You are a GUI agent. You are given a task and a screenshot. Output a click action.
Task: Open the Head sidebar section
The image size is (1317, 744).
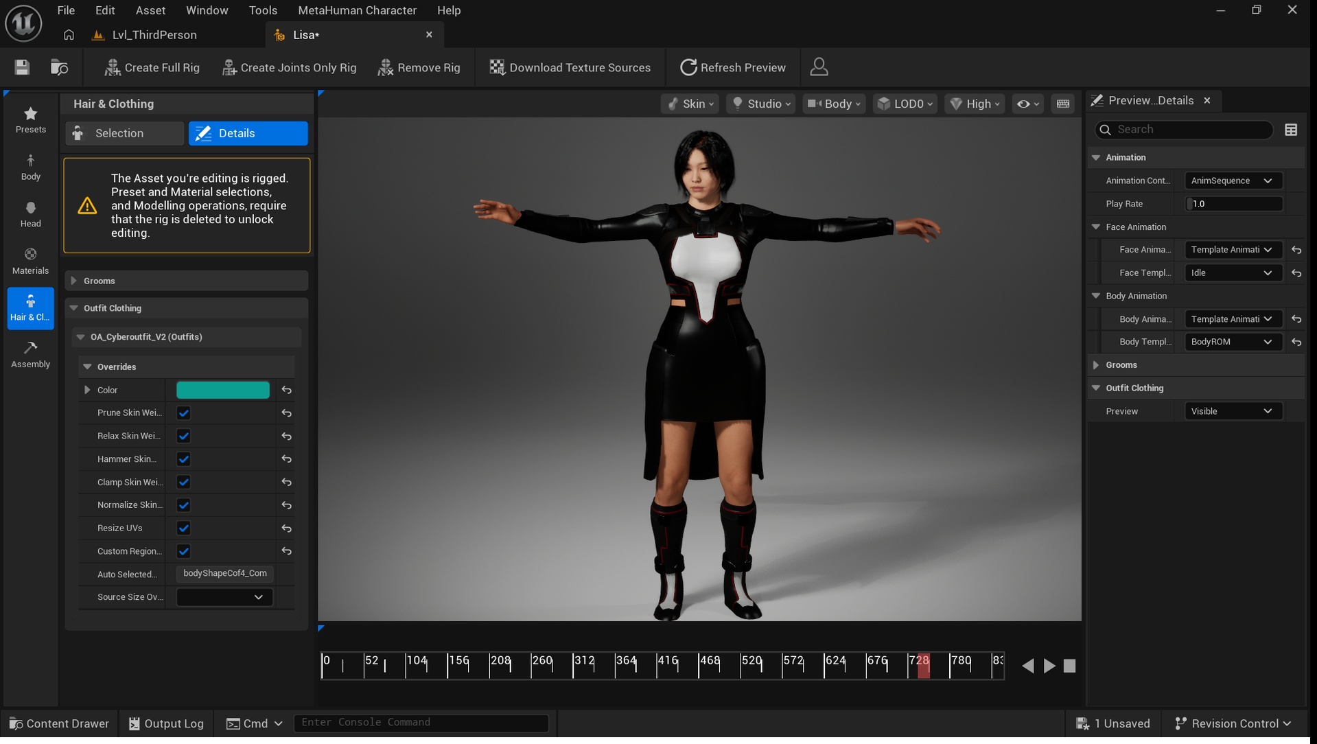[31, 214]
